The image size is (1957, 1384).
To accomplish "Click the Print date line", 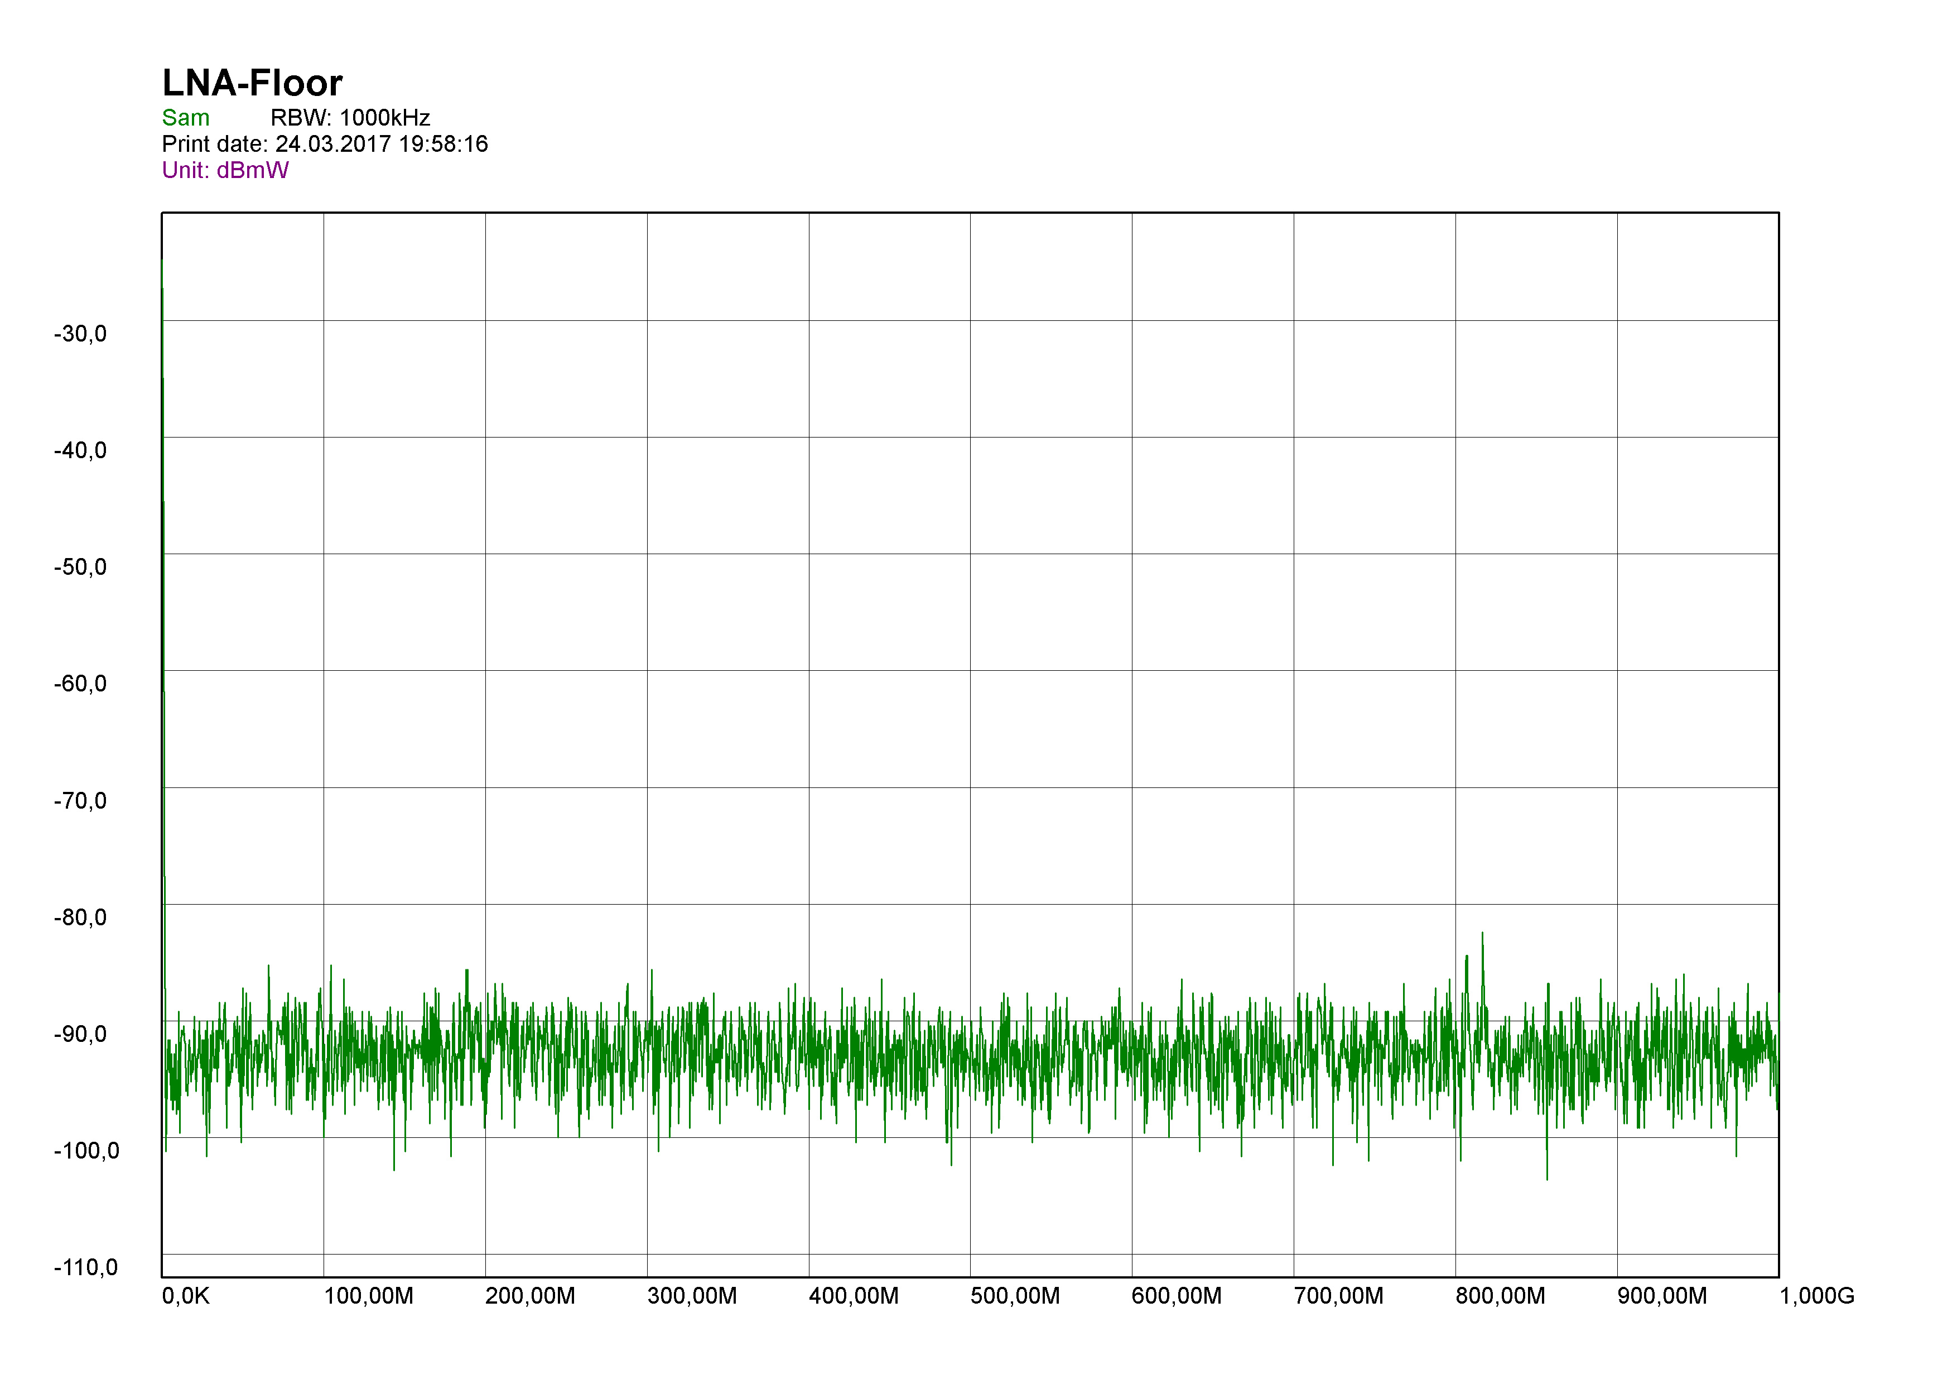I will [325, 144].
